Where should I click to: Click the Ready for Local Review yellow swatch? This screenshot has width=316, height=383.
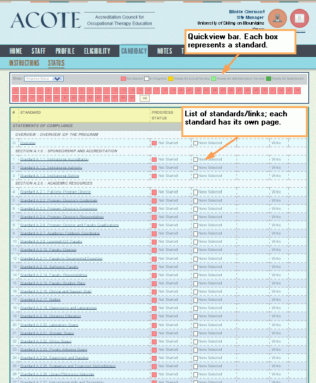tap(171, 78)
